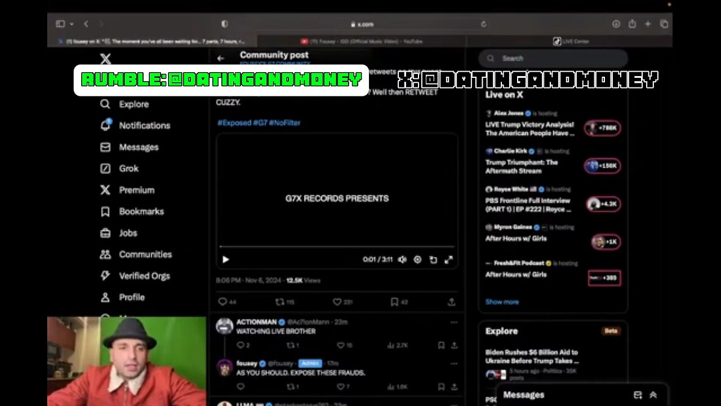
Task: Click Show more under Live on X
Action: [502, 302]
